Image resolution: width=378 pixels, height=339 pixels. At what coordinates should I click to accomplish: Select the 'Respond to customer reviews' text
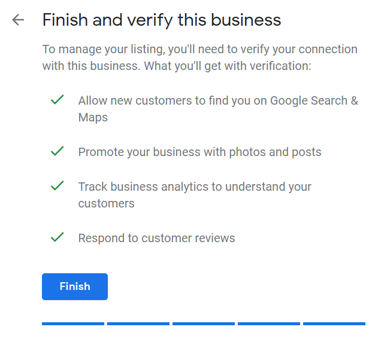tap(156, 238)
